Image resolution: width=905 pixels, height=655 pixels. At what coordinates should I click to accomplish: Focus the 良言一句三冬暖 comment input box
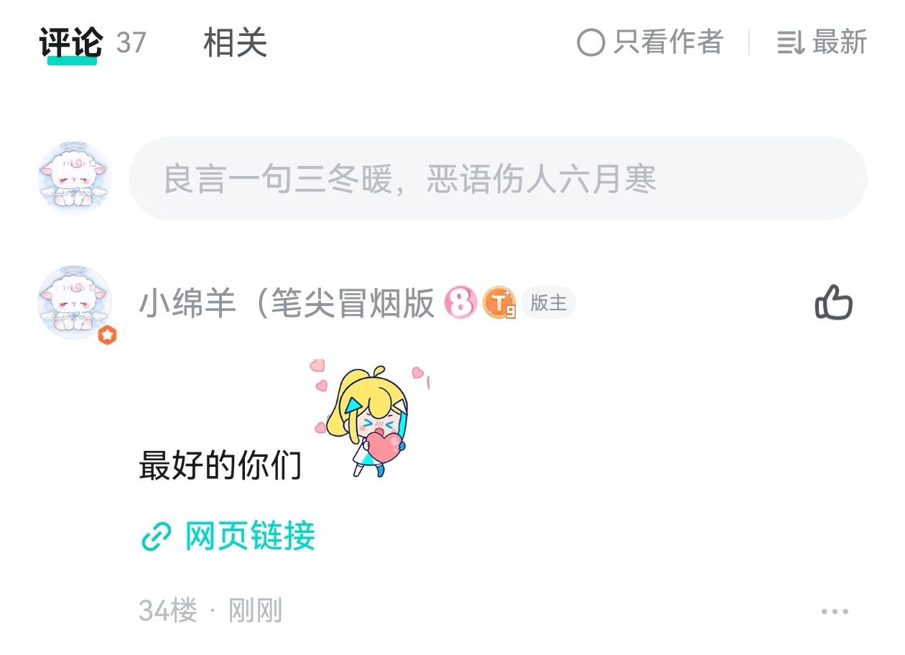[498, 179]
